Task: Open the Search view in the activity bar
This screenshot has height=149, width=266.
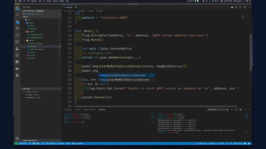Action: [17, 15]
